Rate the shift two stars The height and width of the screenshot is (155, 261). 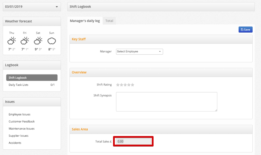(121, 85)
